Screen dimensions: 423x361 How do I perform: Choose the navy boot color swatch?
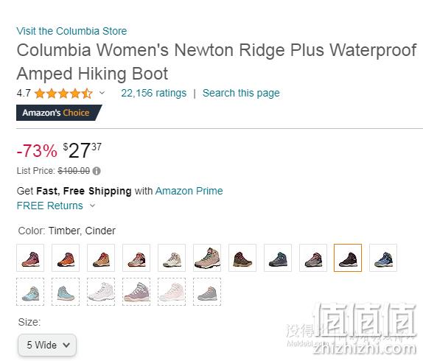click(x=278, y=258)
